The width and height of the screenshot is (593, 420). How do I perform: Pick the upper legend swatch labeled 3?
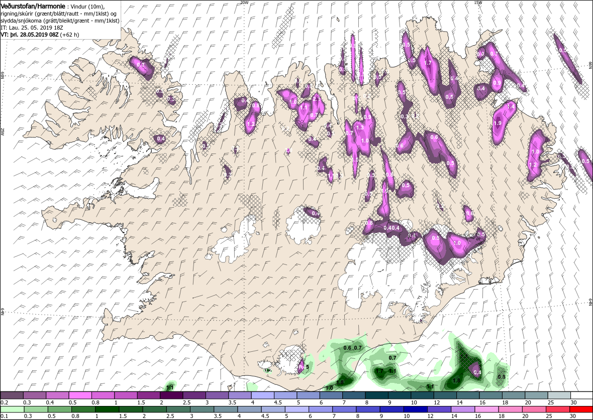pyautogui.click(x=217, y=395)
